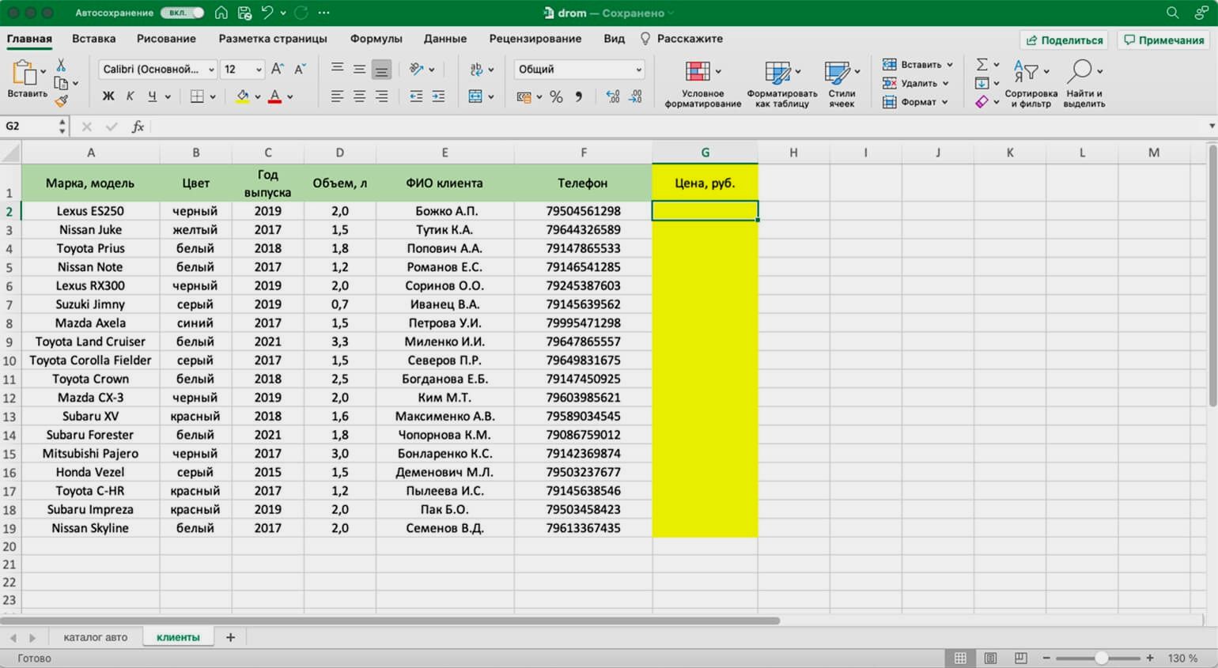Expand the font size dropdown
The width and height of the screenshot is (1218, 668).
(258, 70)
